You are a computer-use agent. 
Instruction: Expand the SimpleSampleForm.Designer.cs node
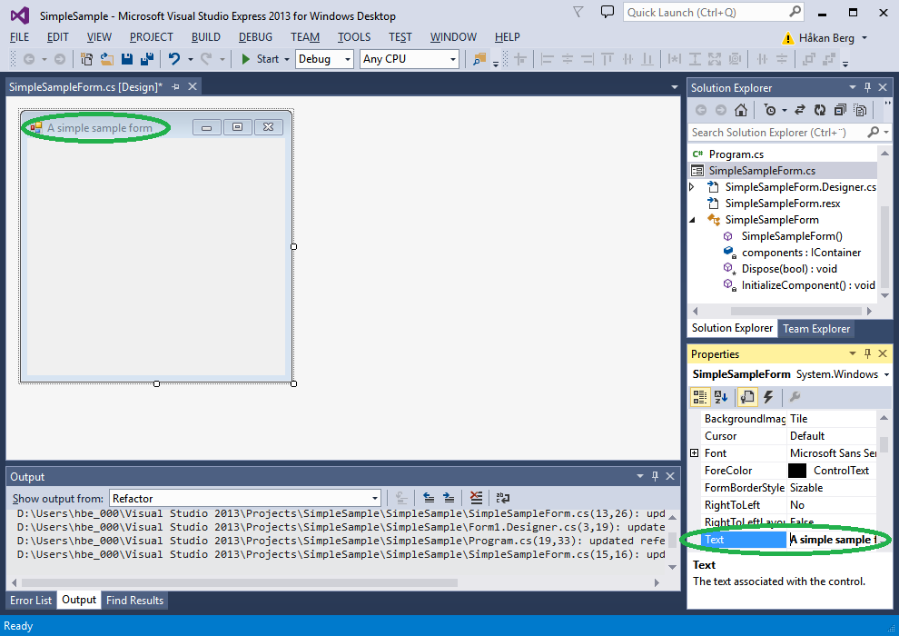click(692, 187)
